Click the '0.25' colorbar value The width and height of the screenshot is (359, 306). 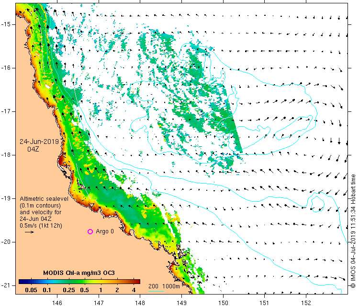tap(69, 290)
